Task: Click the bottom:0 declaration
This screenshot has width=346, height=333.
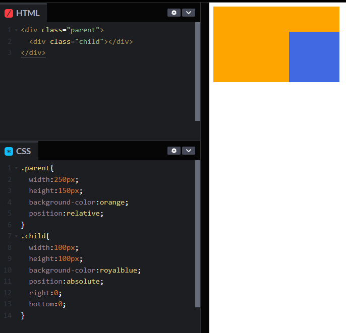Action: [x=47, y=304]
